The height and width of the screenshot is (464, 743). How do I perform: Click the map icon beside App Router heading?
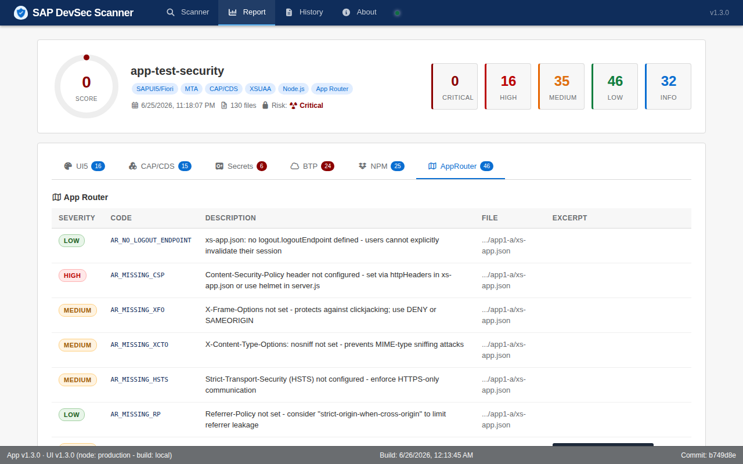(56, 197)
